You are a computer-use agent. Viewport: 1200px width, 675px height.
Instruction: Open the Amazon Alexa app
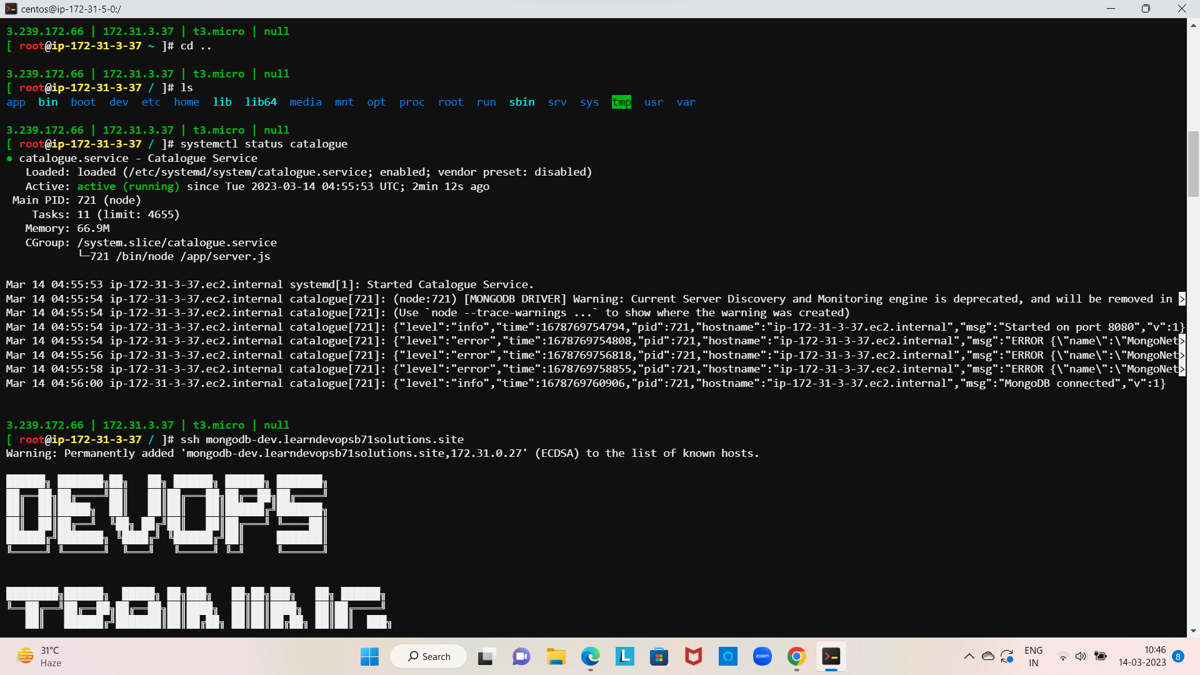(728, 656)
